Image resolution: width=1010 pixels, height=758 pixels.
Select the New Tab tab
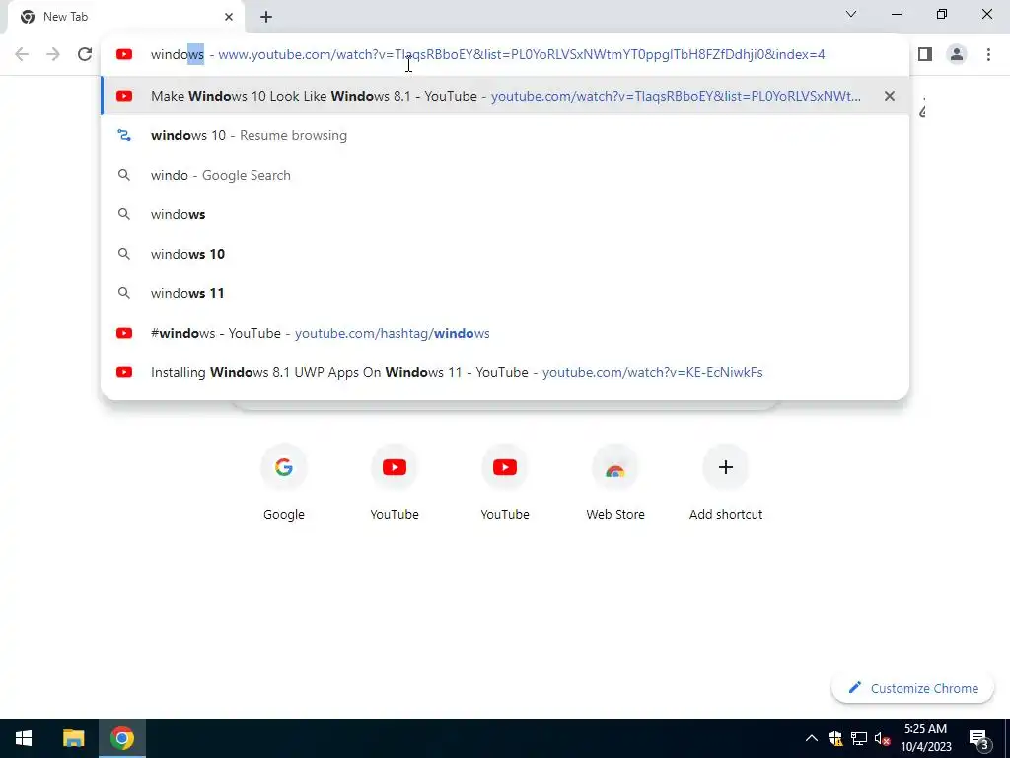pyautogui.click(x=125, y=17)
